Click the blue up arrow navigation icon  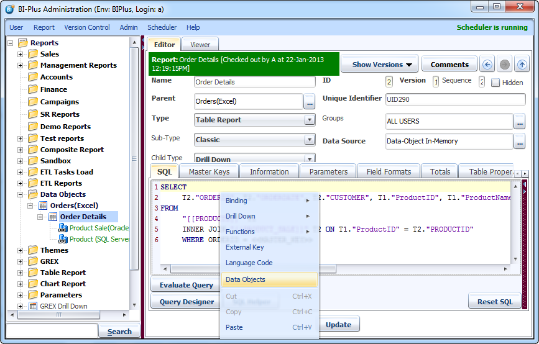[x=522, y=65]
